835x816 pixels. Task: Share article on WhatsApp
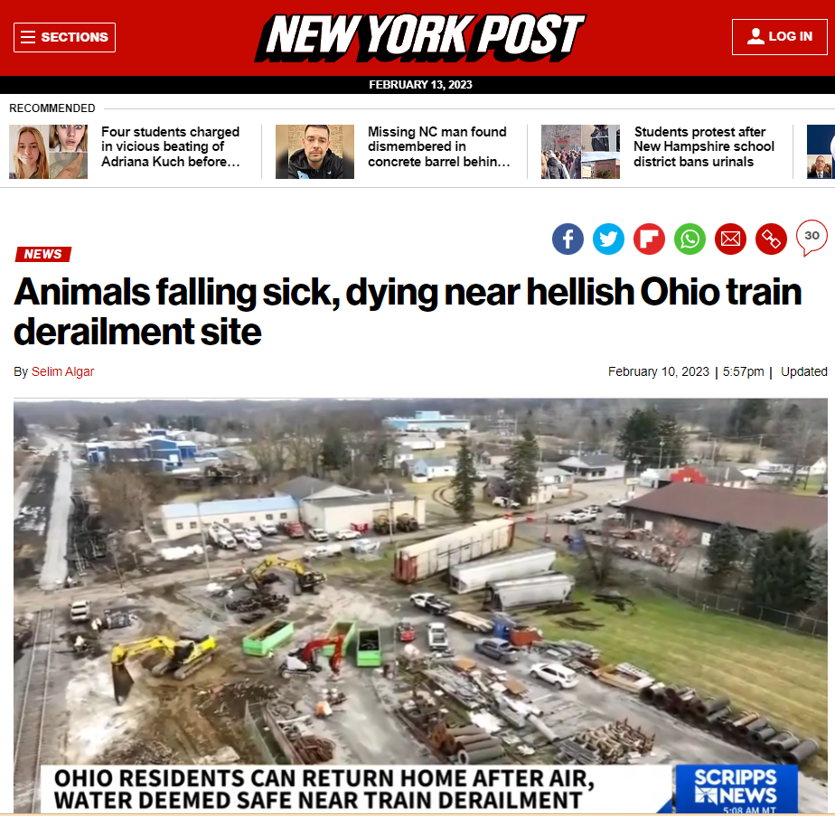tap(690, 239)
